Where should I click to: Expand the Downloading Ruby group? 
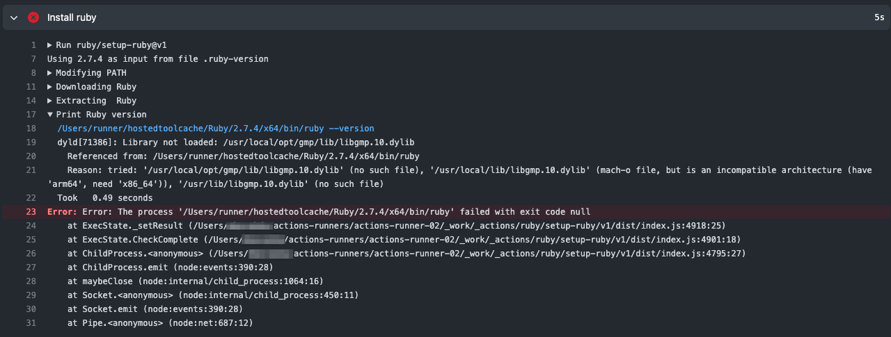[92, 87]
